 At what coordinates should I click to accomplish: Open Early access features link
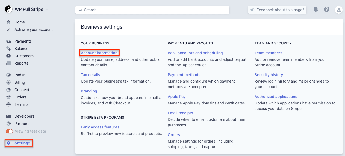(x=100, y=127)
